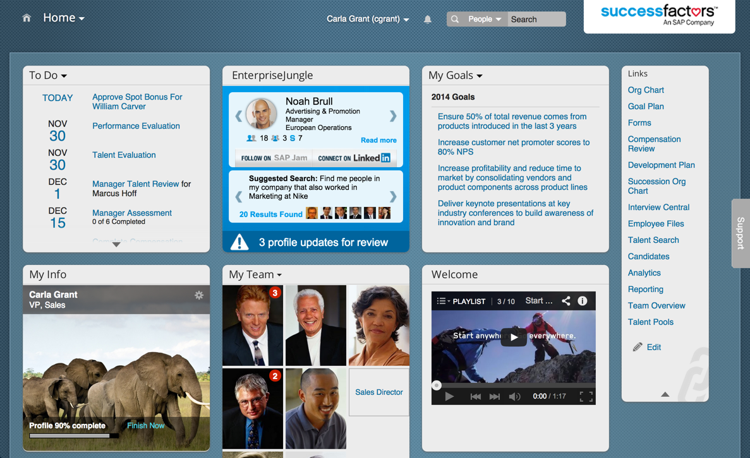Screen dimensions: 750x458
Task: Open the settings gear on the My Info card
Action: (199, 295)
